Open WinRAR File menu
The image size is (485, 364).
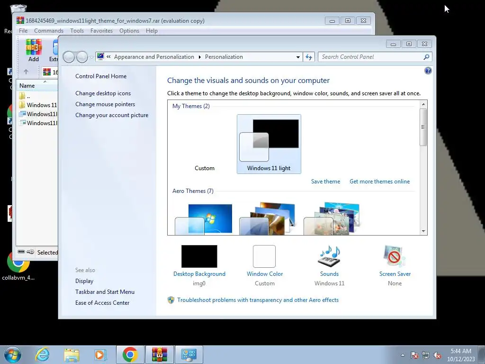click(x=23, y=31)
